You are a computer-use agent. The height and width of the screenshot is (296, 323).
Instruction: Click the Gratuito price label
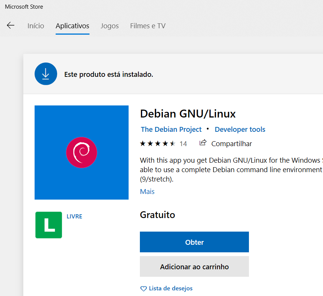pos(158,215)
